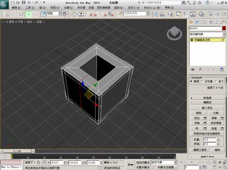Open the 编辑(E) menu

pyautogui.click(x=16, y=7)
